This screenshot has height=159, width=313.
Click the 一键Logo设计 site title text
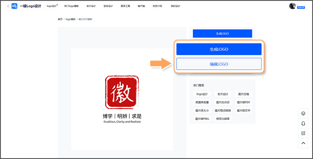30,6
